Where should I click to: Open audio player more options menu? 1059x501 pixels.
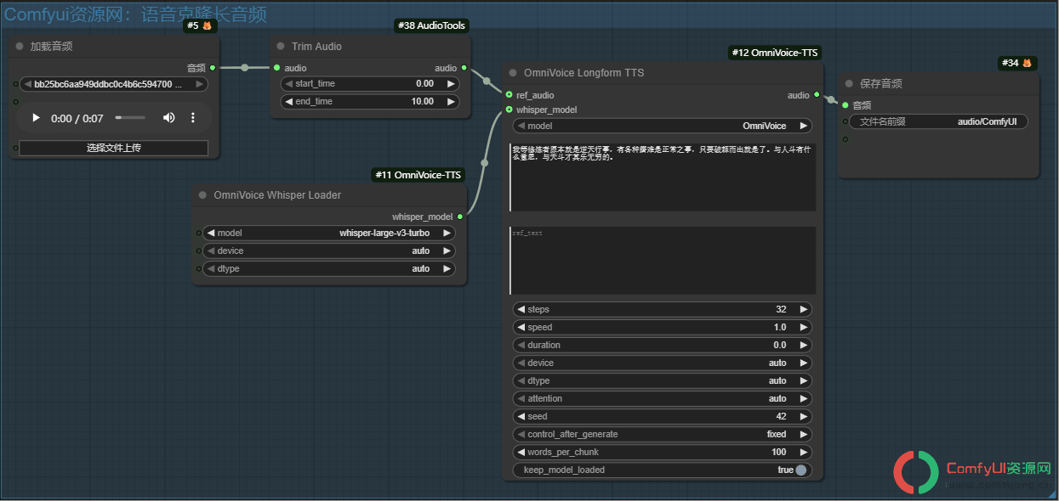coord(193,118)
